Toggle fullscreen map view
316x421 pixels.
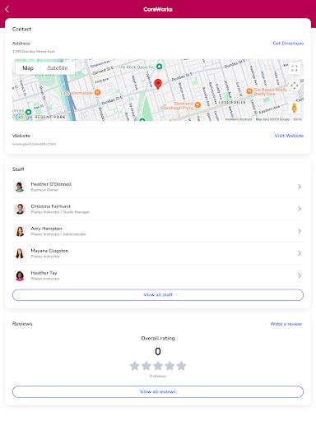(x=295, y=68)
